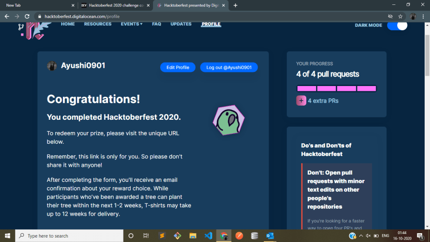Open Updates nav item

181,24
